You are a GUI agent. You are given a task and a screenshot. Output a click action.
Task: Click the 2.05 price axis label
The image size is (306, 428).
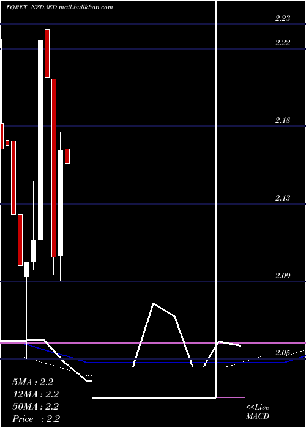pos(283,353)
